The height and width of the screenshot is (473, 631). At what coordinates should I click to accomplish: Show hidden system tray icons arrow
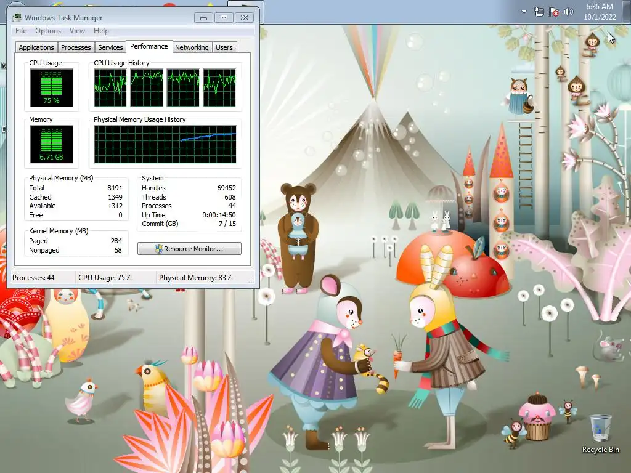tap(524, 12)
